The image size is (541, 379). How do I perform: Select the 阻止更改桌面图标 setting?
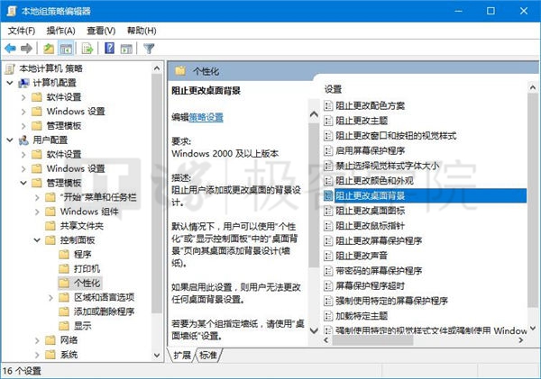[x=370, y=211]
